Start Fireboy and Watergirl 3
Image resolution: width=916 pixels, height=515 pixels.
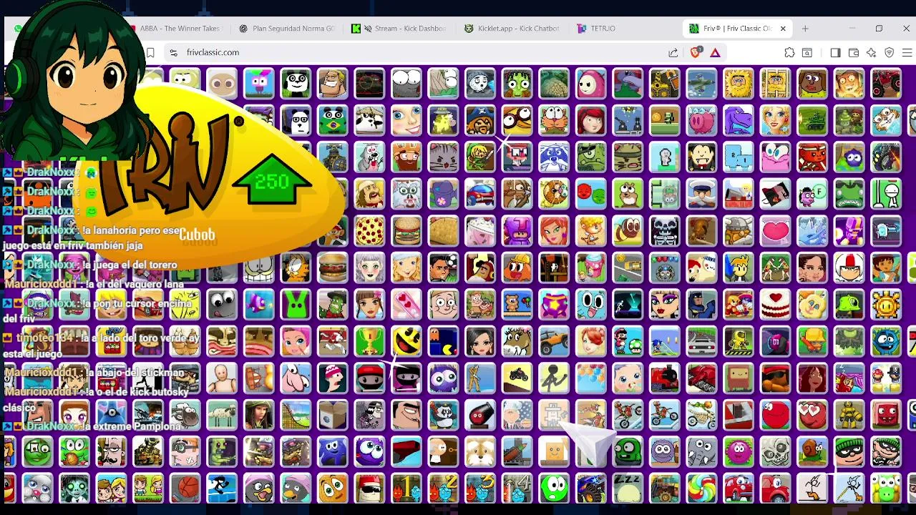click(x=480, y=489)
